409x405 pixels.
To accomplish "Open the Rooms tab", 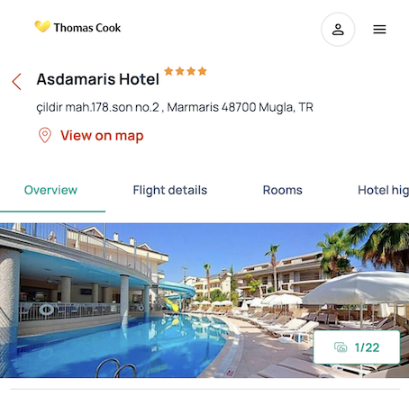I will [283, 190].
